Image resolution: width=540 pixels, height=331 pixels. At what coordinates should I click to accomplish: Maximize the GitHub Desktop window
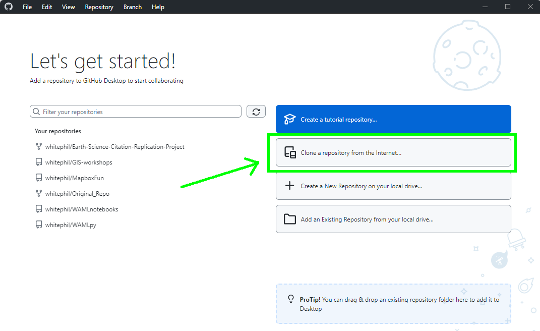508,7
